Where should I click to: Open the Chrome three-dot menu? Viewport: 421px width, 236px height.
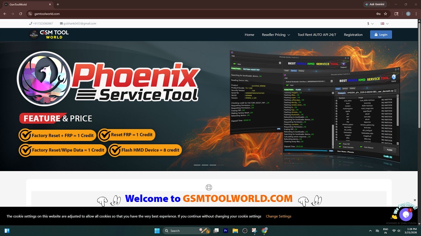[x=416, y=14]
